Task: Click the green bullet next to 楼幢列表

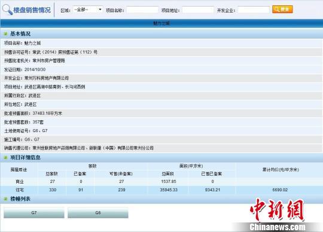Action: point(6,199)
